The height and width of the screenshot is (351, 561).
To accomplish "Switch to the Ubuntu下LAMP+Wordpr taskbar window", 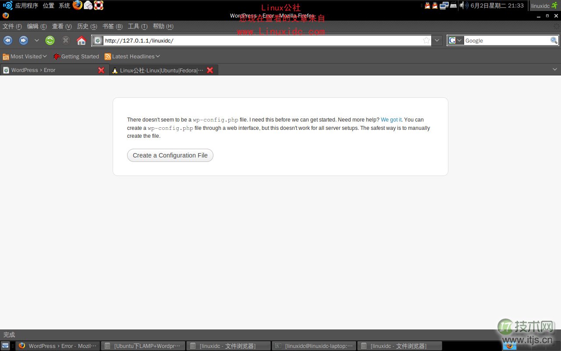I will pyautogui.click(x=143, y=346).
